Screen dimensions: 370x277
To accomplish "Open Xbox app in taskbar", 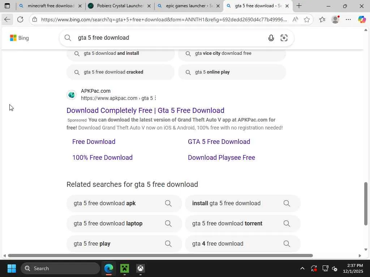I will [141, 268].
